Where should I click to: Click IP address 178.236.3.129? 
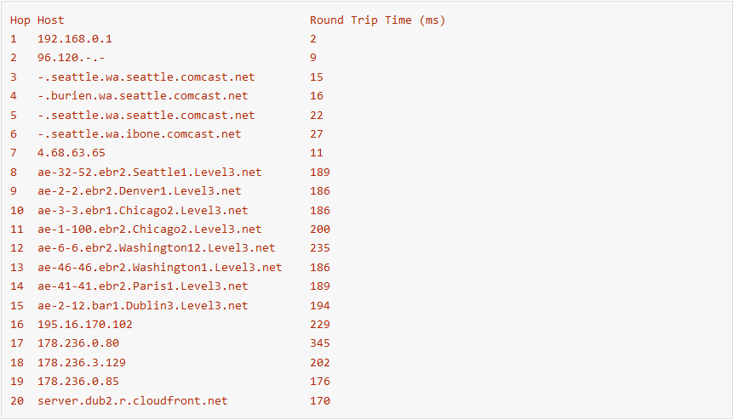click(82, 363)
